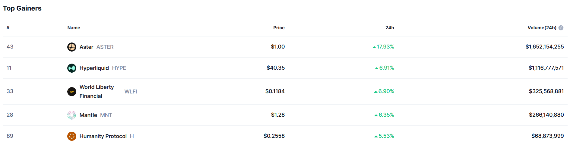Click the WLFI ticker symbol
570x145 pixels.
tap(131, 92)
